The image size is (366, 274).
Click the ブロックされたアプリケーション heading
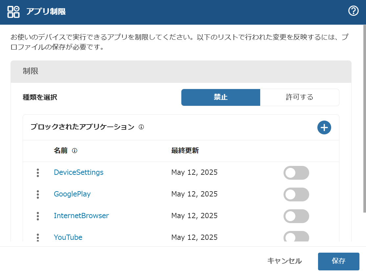point(82,127)
